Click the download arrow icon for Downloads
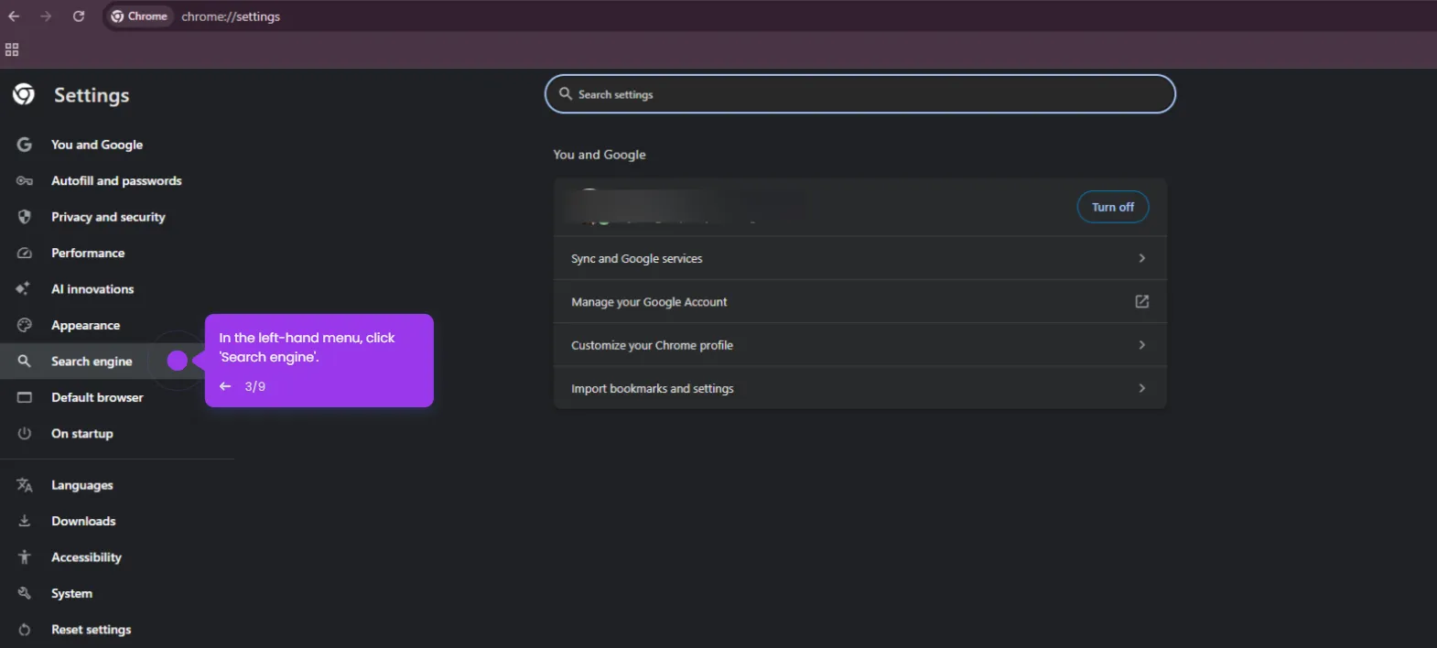Viewport: 1437px width, 648px height. [x=25, y=521]
